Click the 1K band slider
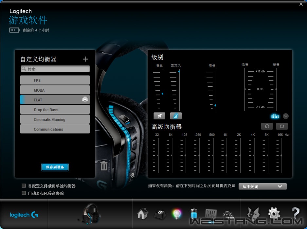The height and width of the screenshot is (229, 307). 227,155
